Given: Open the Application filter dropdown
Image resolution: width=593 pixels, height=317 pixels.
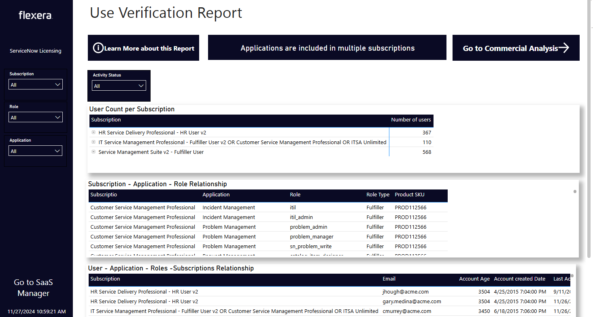Looking at the screenshot, I should tap(36, 151).
